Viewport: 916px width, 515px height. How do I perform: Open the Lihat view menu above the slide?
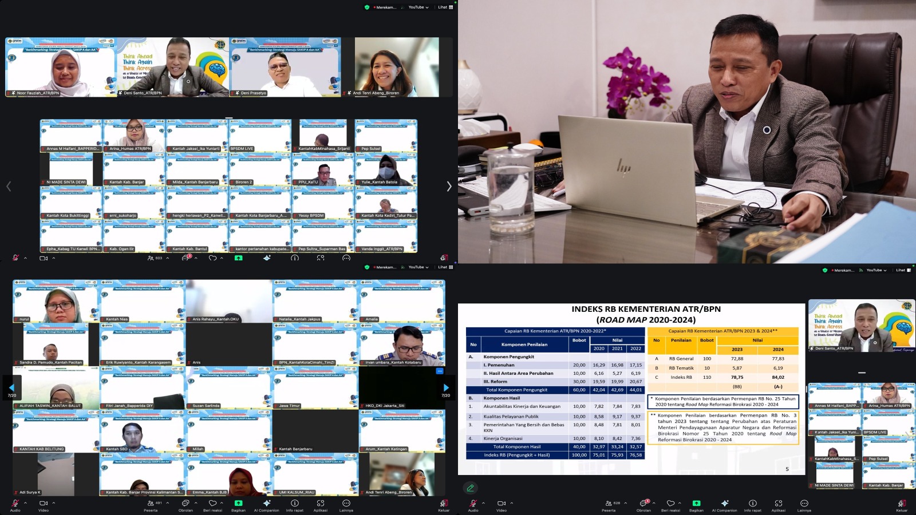coord(903,270)
